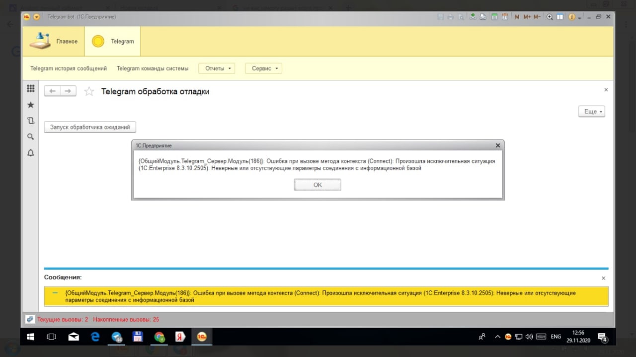
Task: Open the taskbar clock showing 12:56
Action: tap(578, 337)
